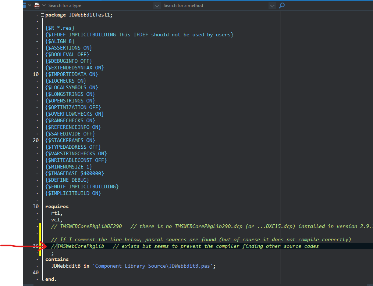Click gutter at line number 20

(x=36, y=140)
